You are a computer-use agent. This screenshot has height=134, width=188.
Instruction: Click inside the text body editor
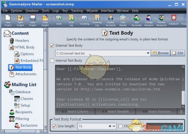(118, 87)
